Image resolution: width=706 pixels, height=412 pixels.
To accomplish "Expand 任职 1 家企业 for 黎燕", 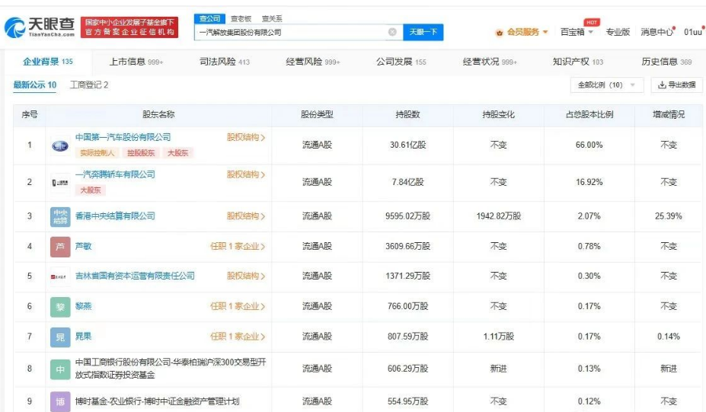I will [238, 306].
